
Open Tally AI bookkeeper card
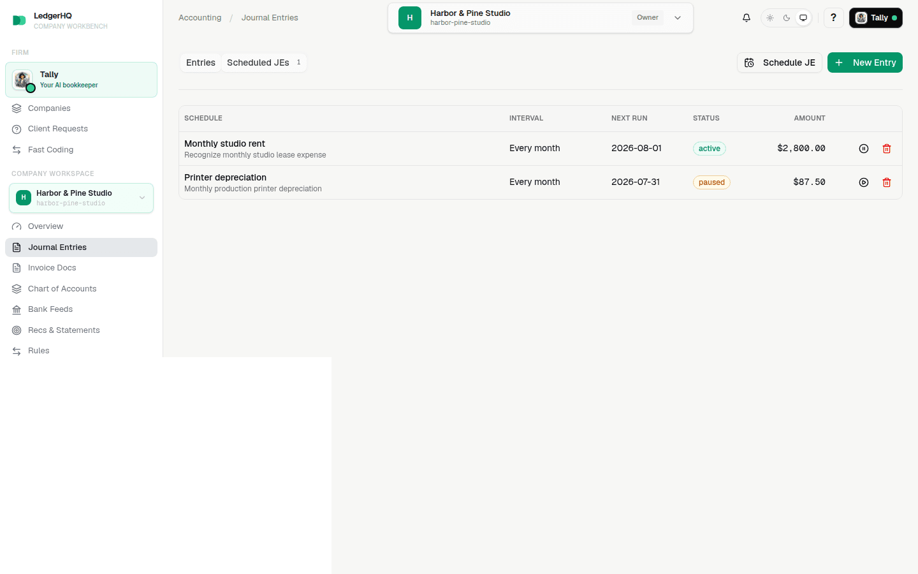pyautogui.click(x=81, y=80)
